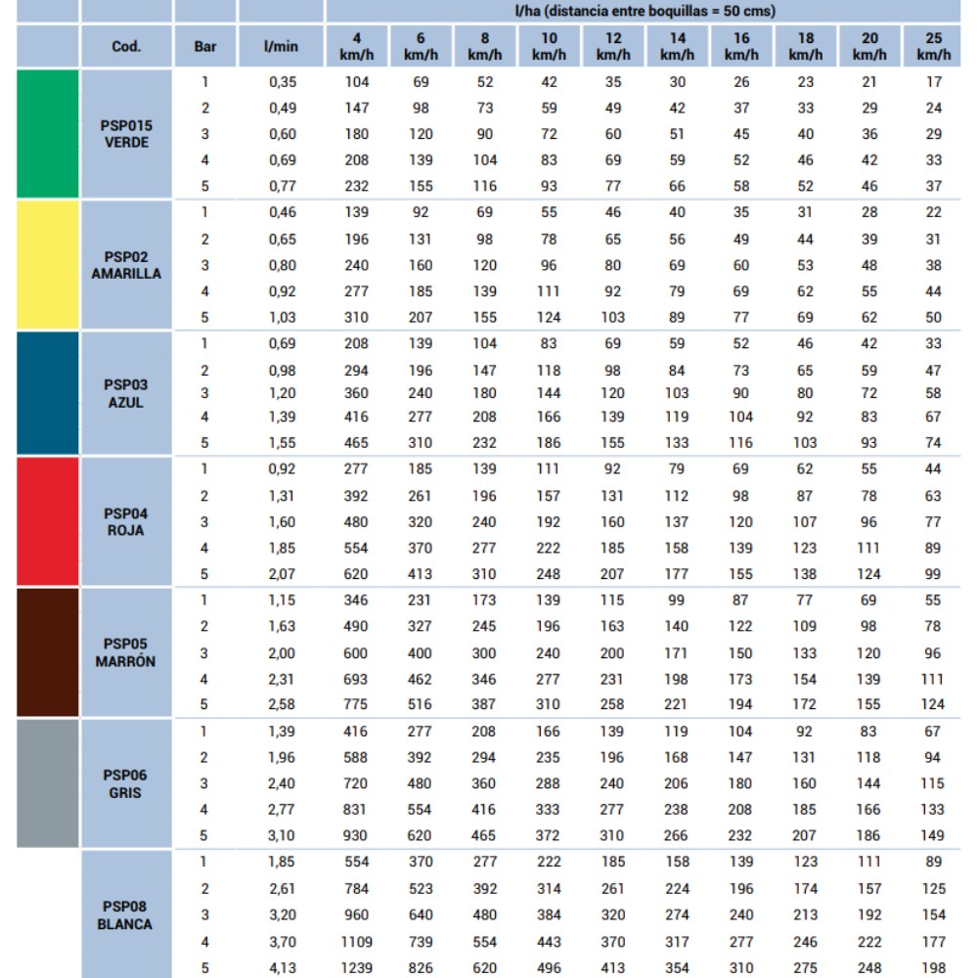Click the 'Bar' column header
The height and width of the screenshot is (978, 978).
(205, 46)
